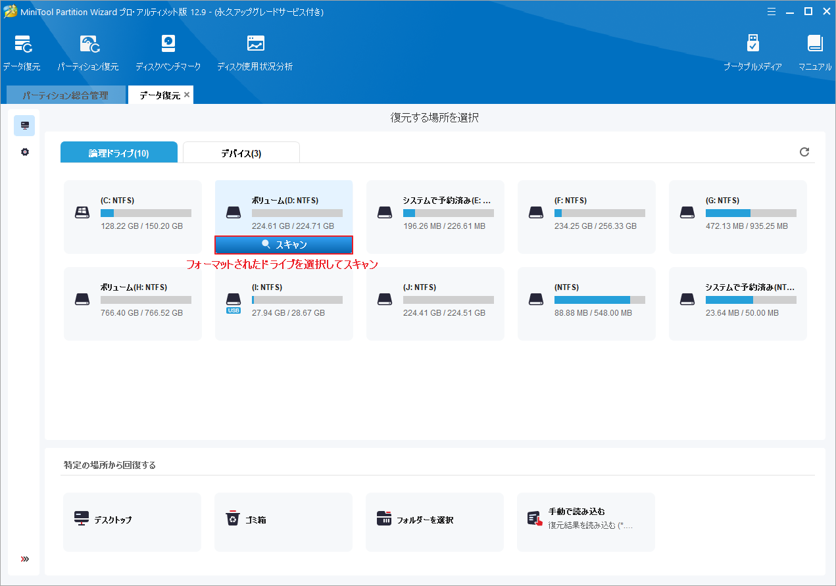Click the 224.41 GB / 224.51 GB text

[444, 313]
